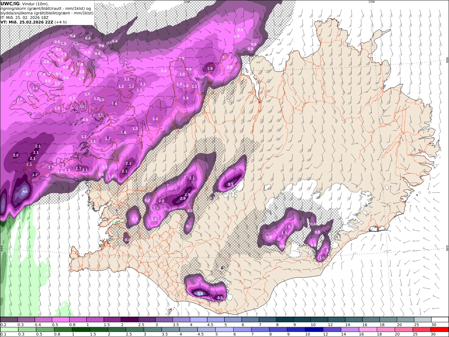The image size is (449, 337).
Task: Click the 'rigning/skúrir' legend description line
Action: click(46, 8)
